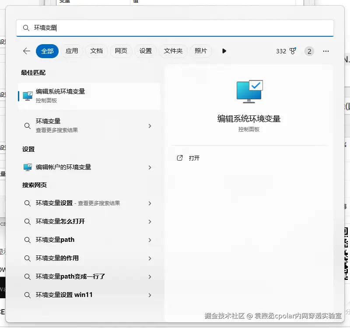Search the web for 环境变量path变成一行了

pos(89,277)
